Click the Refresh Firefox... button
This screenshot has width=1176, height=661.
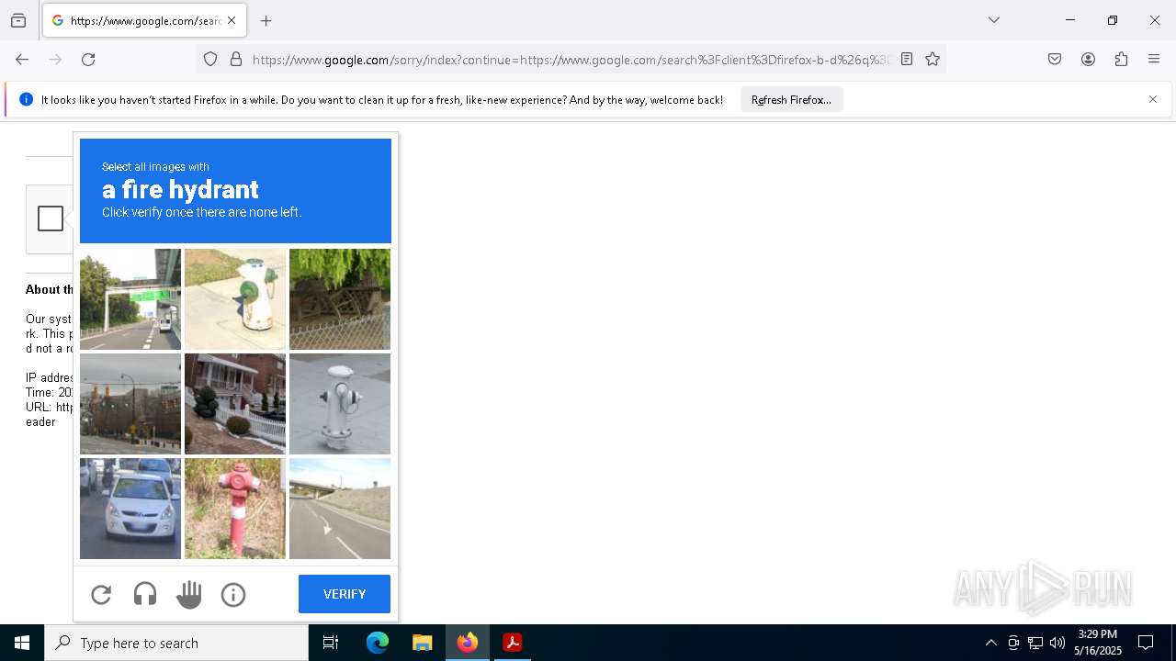pos(791,100)
